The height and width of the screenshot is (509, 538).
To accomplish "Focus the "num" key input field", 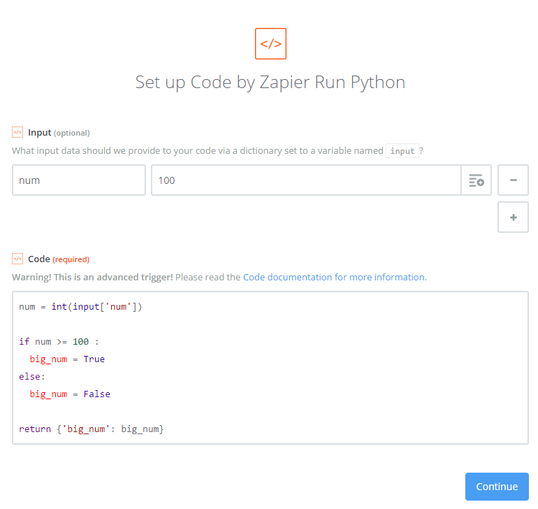I will click(x=78, y=180).
